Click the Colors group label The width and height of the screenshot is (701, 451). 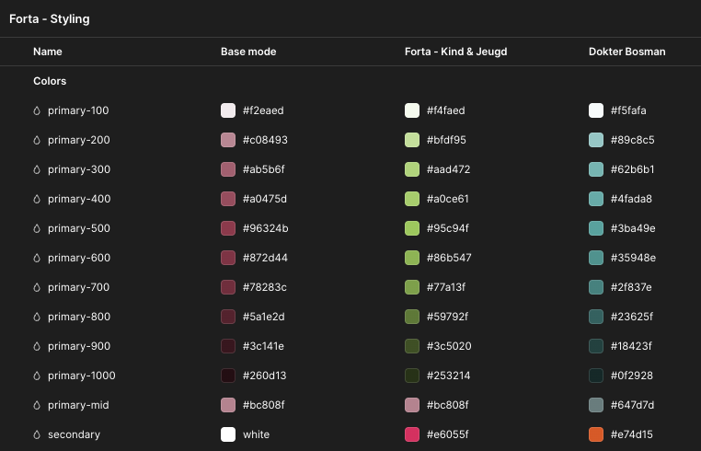[x=50, y=81]
